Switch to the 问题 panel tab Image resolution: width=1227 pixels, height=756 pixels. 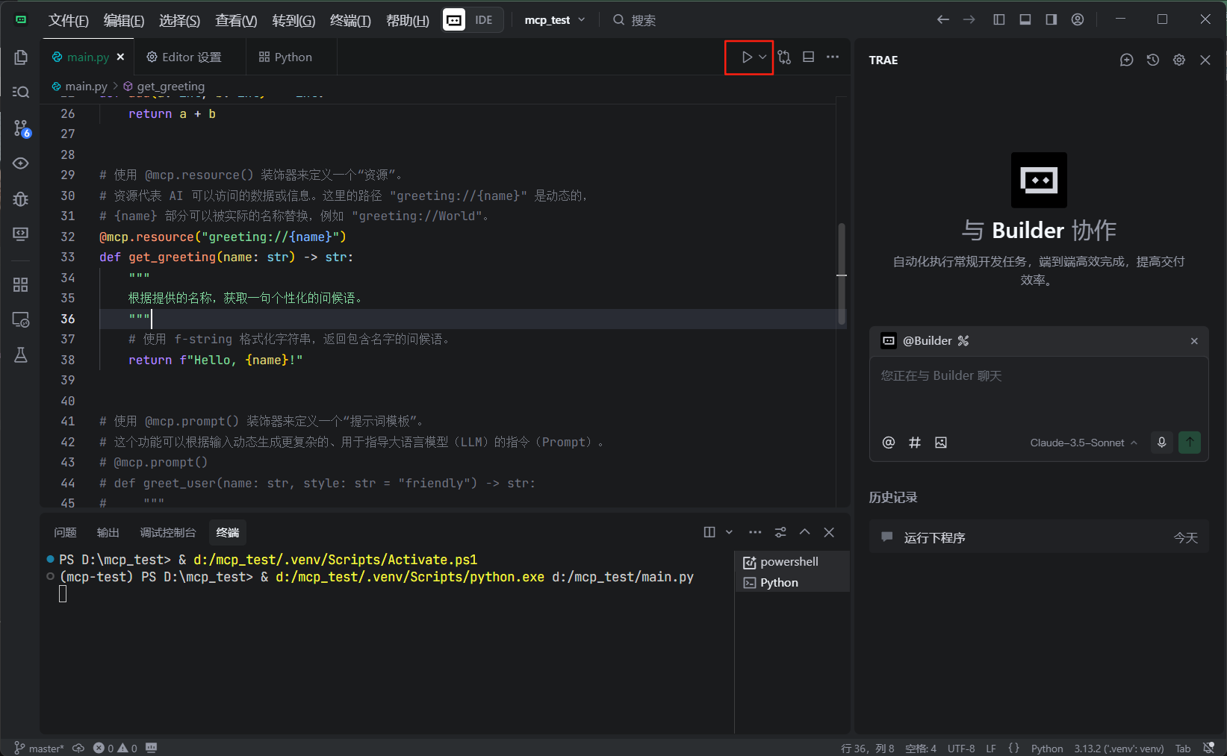[65, 532]
